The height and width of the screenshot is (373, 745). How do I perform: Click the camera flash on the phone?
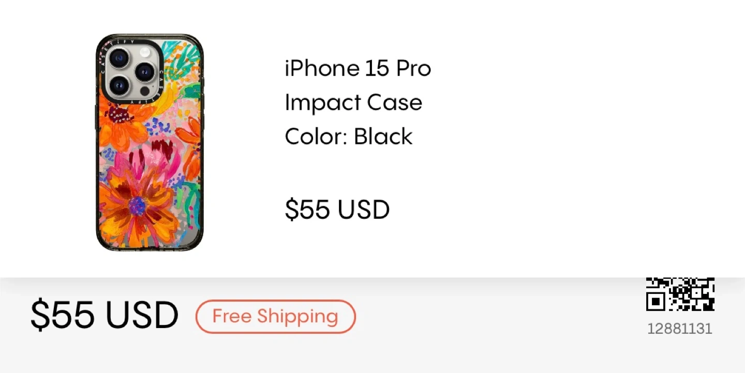[x=144, y=52]
